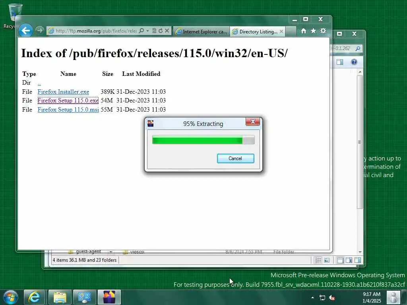The width and height of the screenshot is (407, 305).
Task: Click the Last Modified column header
Action: (141, 74)
